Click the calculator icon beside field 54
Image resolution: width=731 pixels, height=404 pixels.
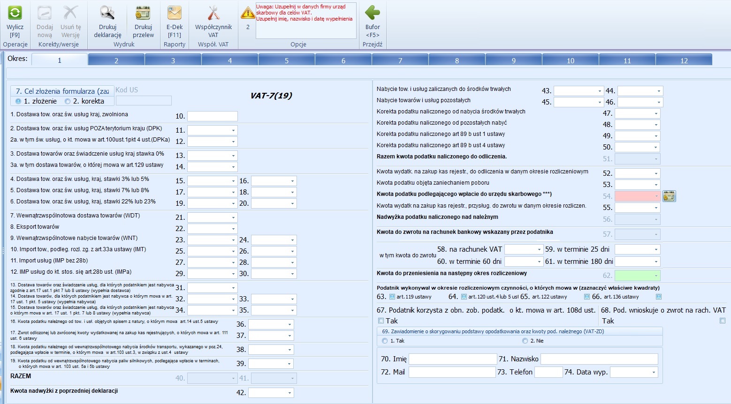[669, 196]
